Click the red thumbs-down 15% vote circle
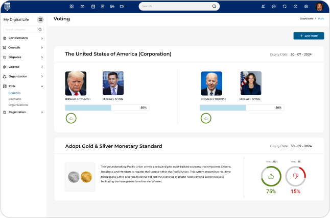Screen dimensions: 330x218 click(295, 177)
